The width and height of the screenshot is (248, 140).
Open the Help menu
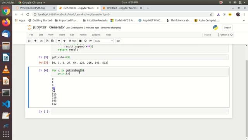[x=108, y=35]
